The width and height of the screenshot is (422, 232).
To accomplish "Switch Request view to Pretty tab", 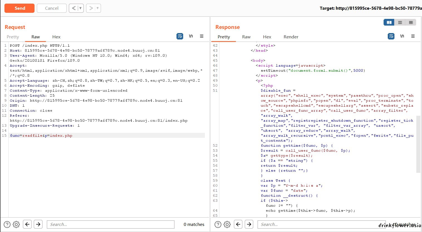I will [x=13, y=37].
